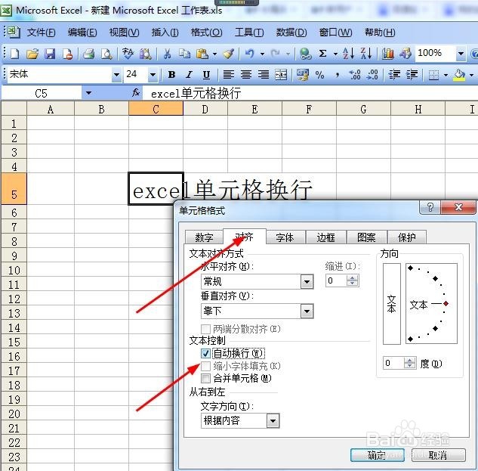Screen dimensions: 478x471
Task: Click the vertical 文本 orientation box
Action: pos(392,304)
